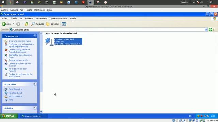Open Chrome from the host taskbar
The height and width of the screenshot is (122, 218).
(x=10, y=2)
